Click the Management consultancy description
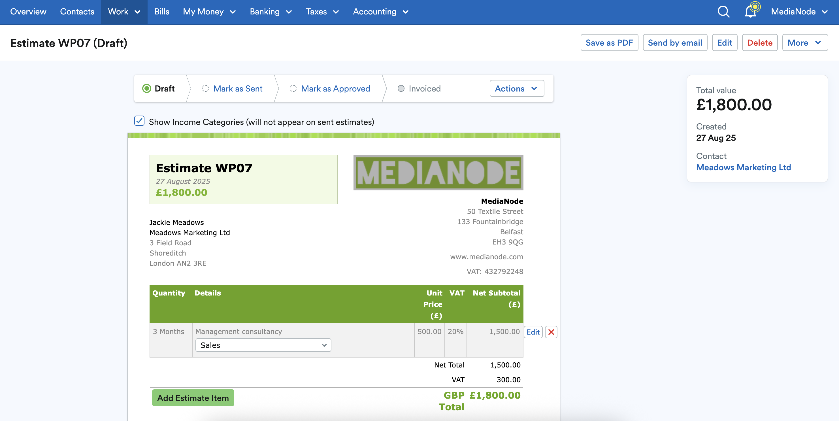Image resolution: width=839 pixels, height=421 pixels. (239, 331)
